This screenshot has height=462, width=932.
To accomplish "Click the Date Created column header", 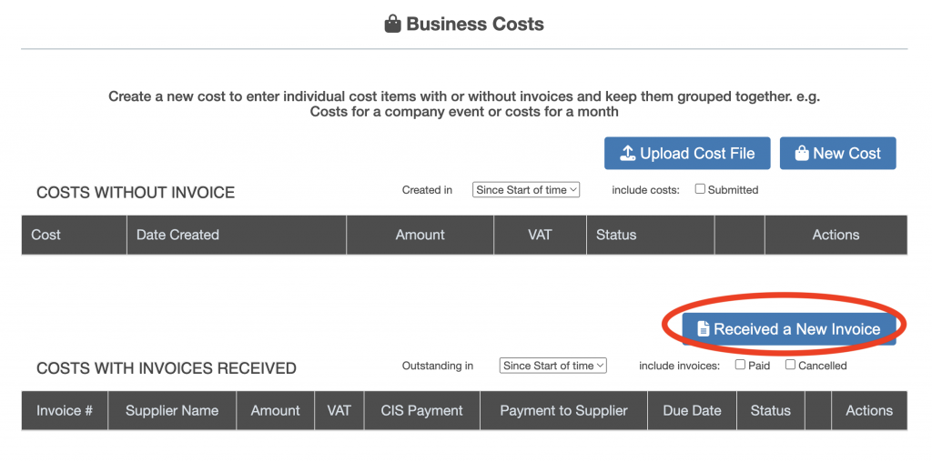I will pyautogui.click(x=177, y=235).
